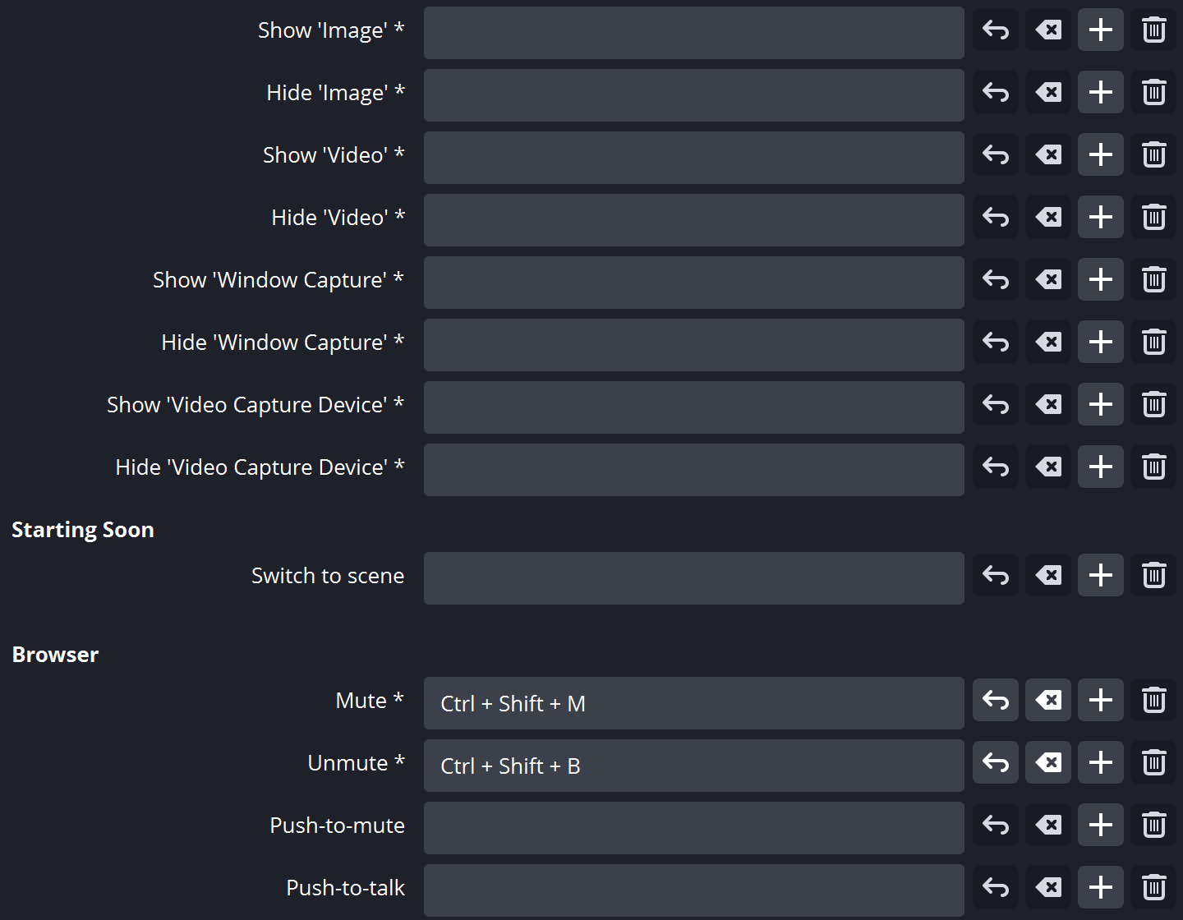
Task: Delete the Push-to-mute hotkey row
Action: pos(1153,825)
